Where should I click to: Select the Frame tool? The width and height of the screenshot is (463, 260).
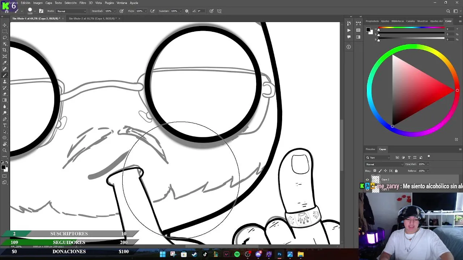5,56
